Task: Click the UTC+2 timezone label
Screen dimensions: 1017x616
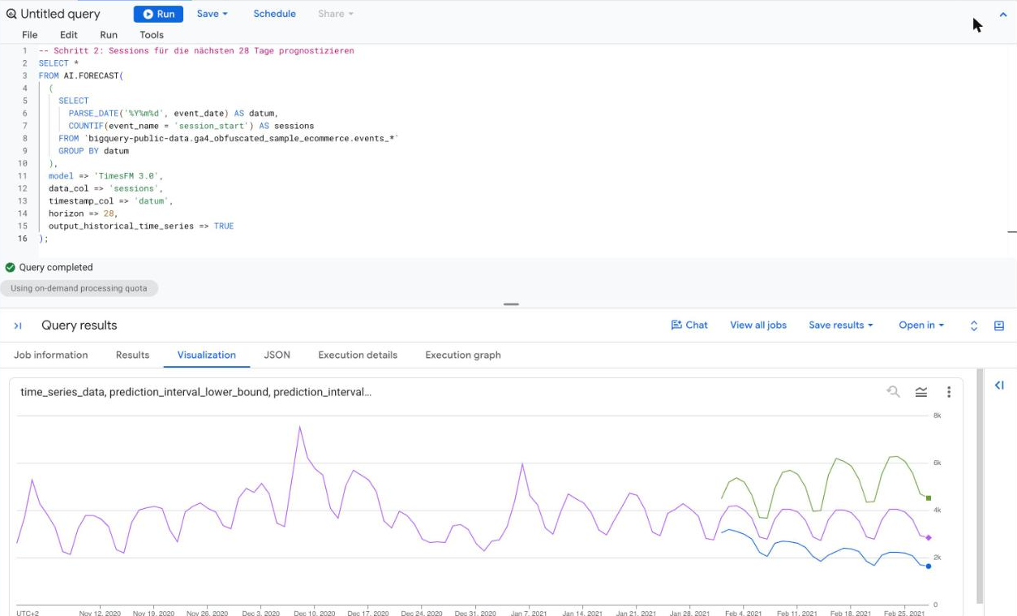Action: [x=28, y=613]
